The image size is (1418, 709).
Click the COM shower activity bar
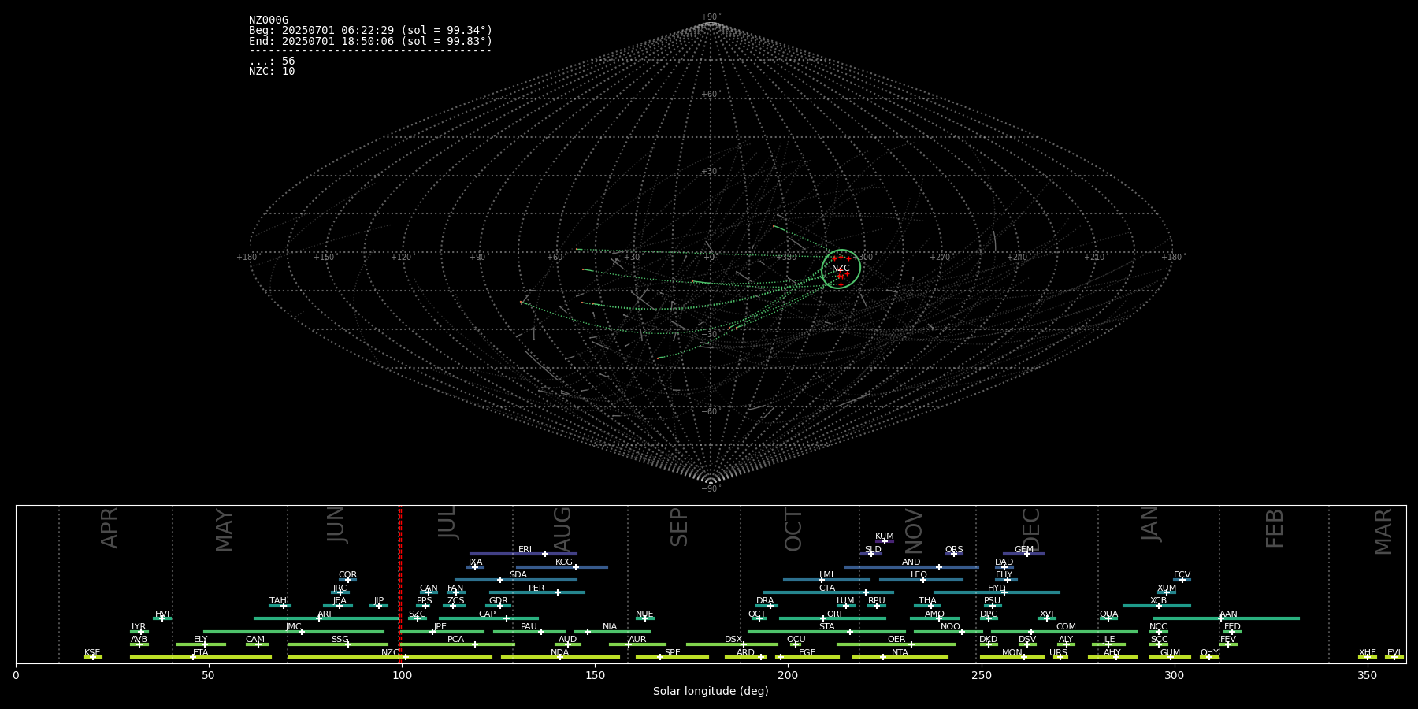click(x=1064, y=632)
